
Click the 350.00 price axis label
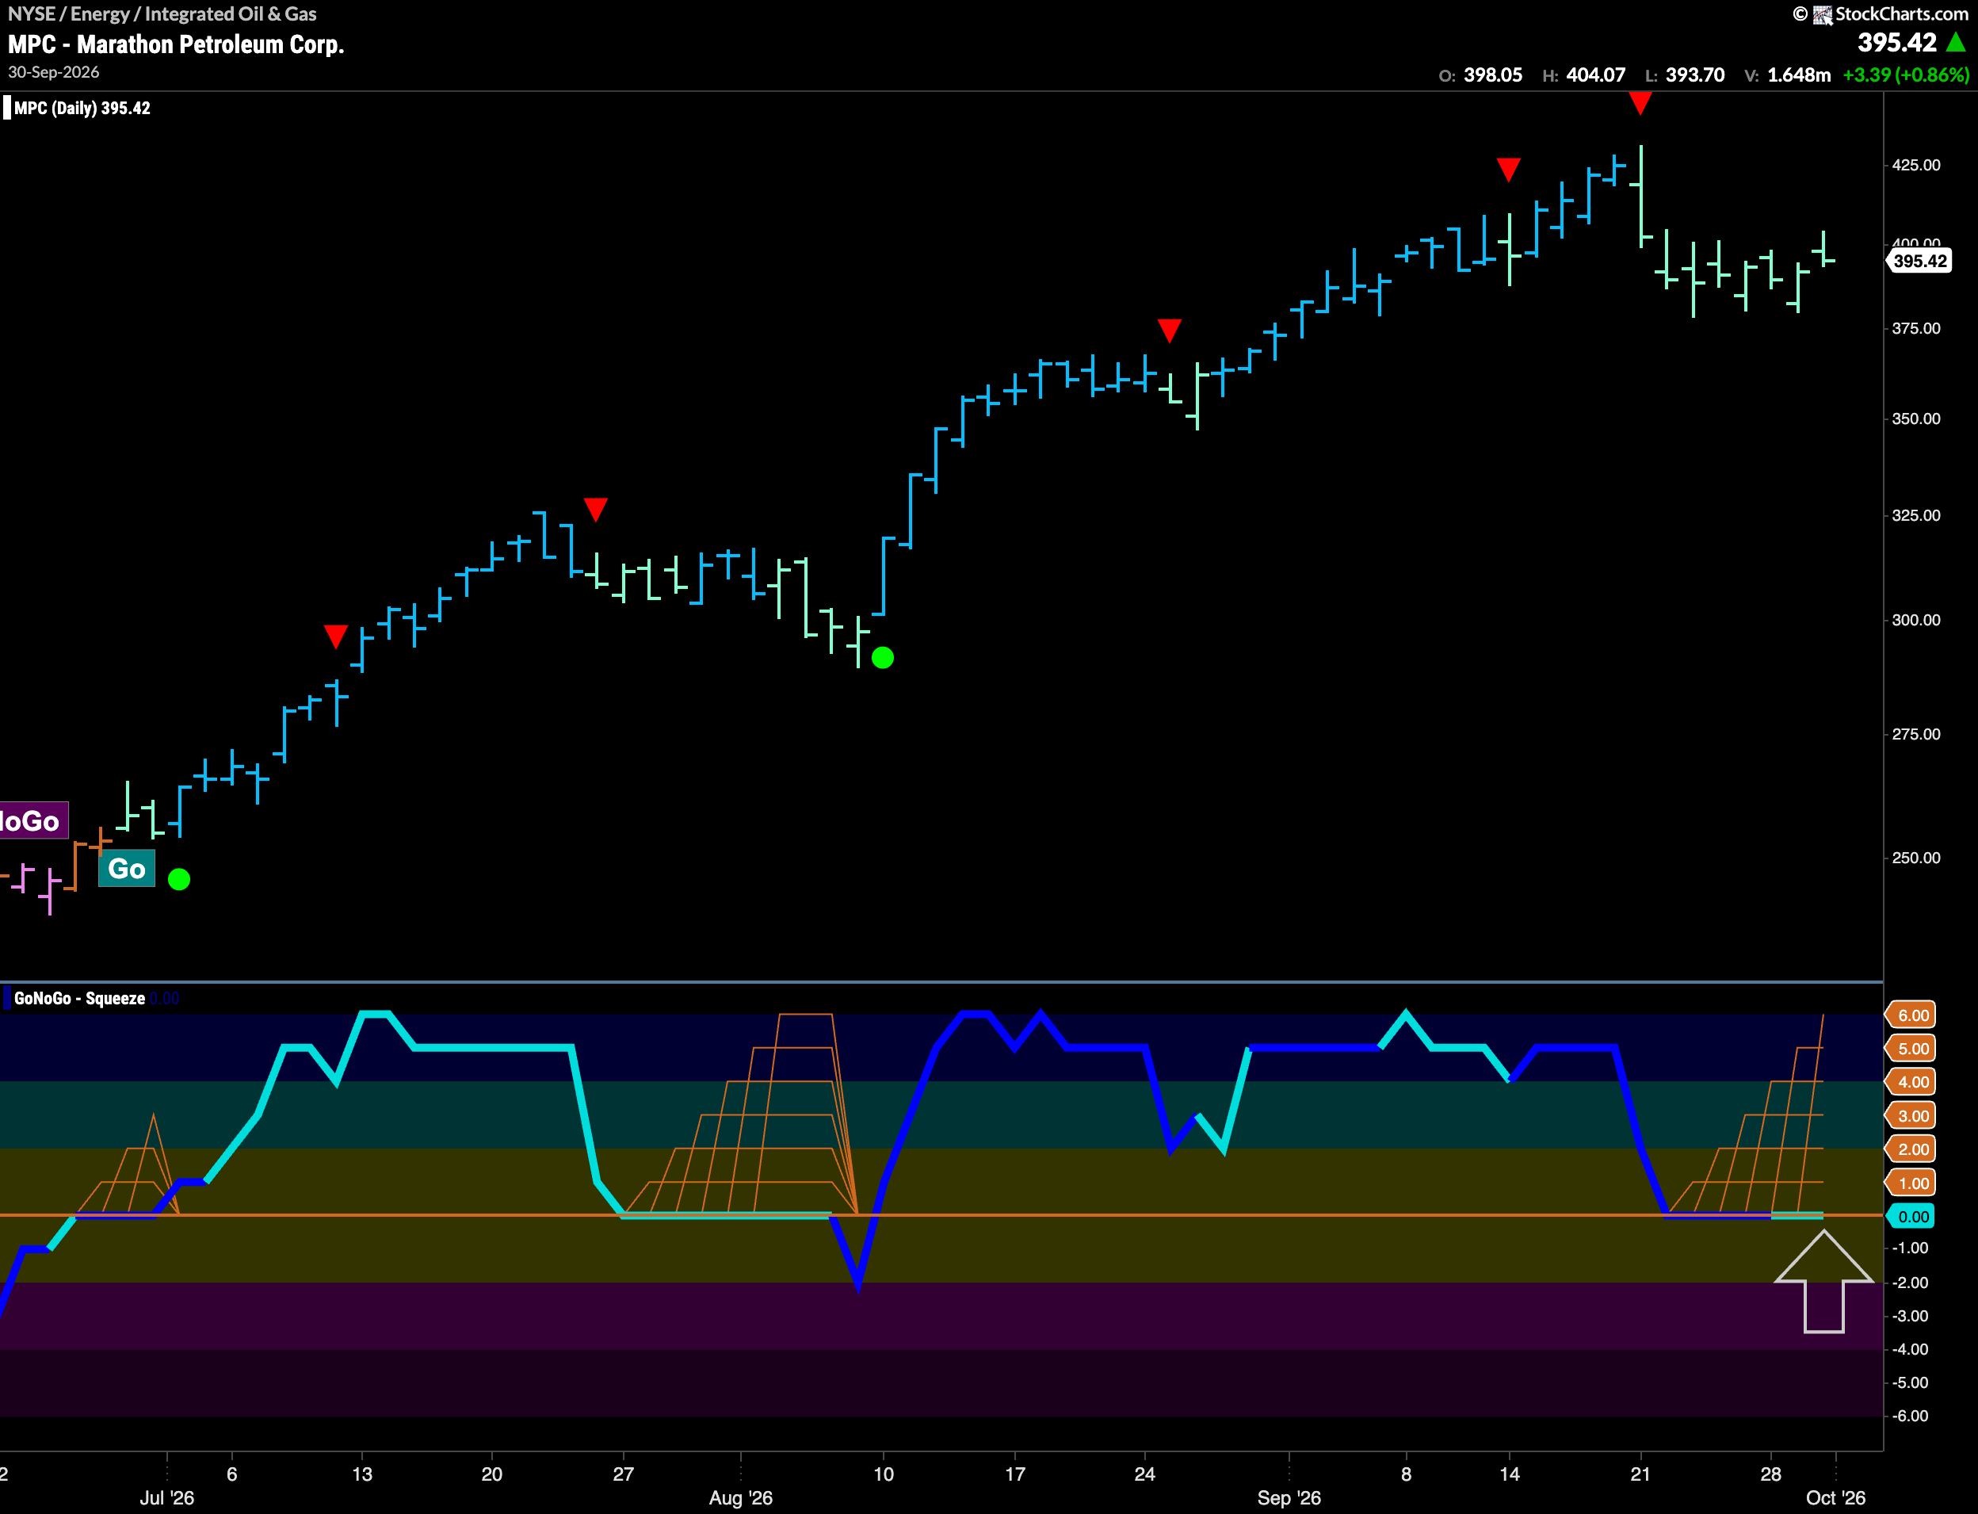click(x=1916, y=419)
